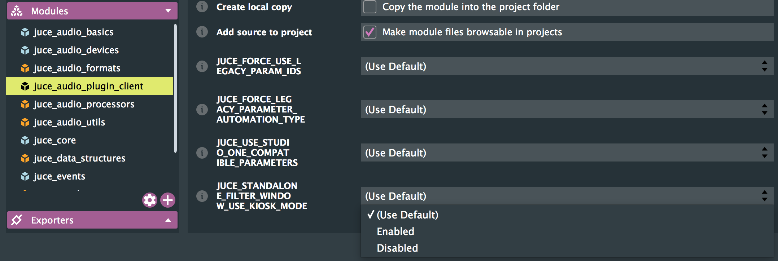Open the JUCE_FORCE_USE_LEGACY_PARAM_IDS dropdown
Viewport: 778px width, 261px height.
567,66
